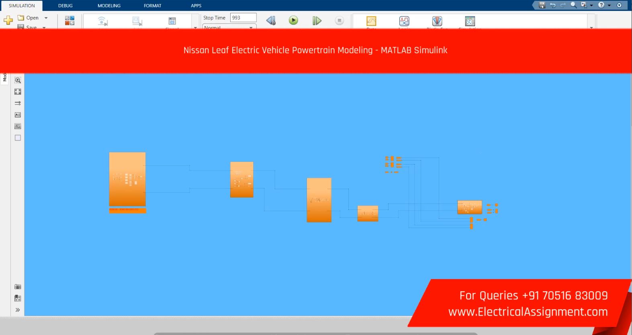Click the Stop Time input field

243,18
